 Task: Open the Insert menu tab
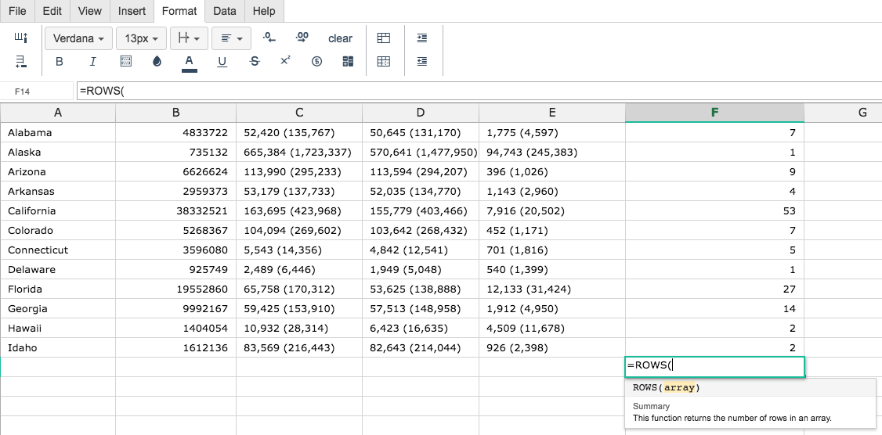tap(132, 11)
